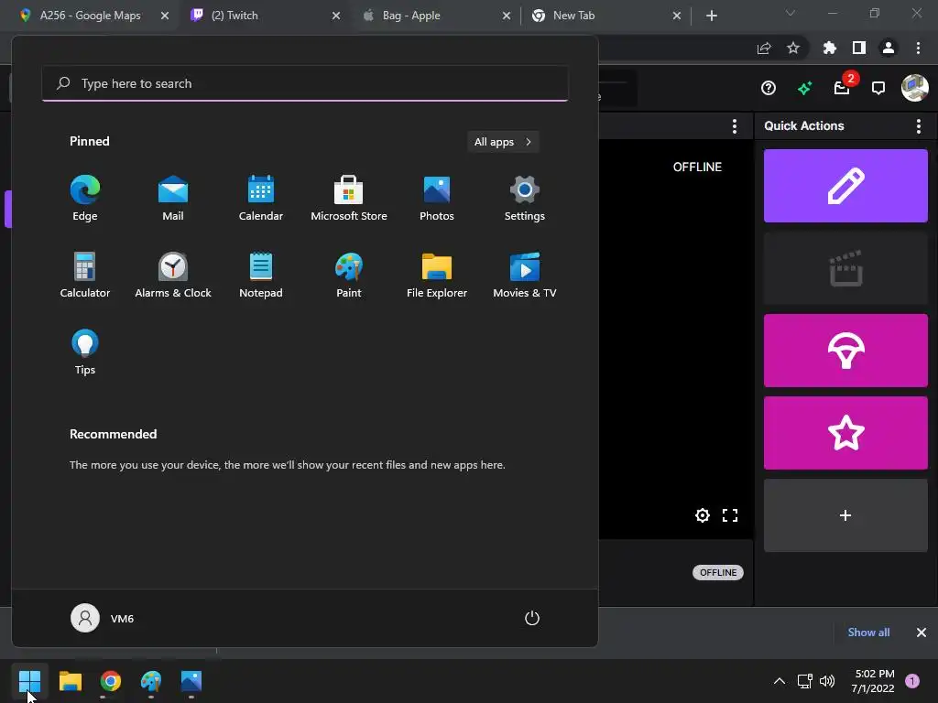Screen dimensions: 938x703
Task: Switch to Photos on the taskbar
Action: click(x=191, y=681)
